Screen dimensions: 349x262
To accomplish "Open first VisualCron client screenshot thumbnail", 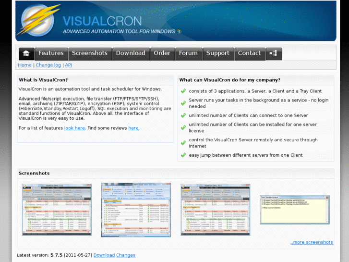I will click(x=57, y=210).
